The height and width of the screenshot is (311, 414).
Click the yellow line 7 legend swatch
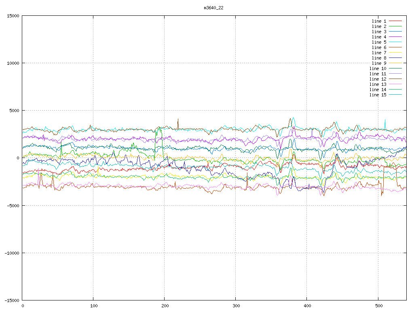point(395,53)
